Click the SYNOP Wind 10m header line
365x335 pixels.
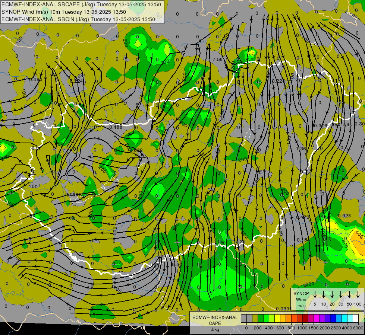pos(63,12)
